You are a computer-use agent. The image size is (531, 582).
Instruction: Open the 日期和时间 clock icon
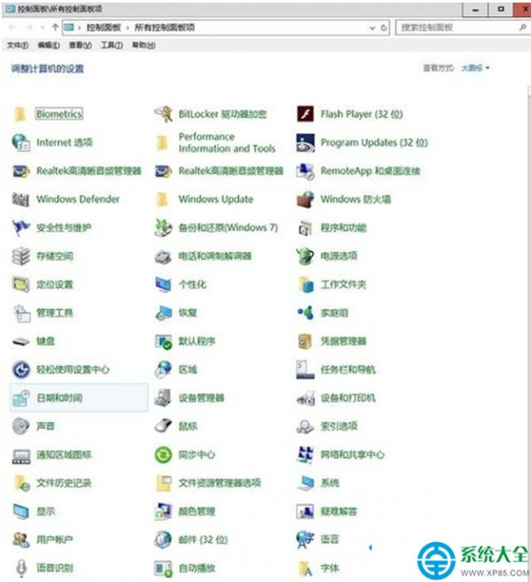coord(21,398)
